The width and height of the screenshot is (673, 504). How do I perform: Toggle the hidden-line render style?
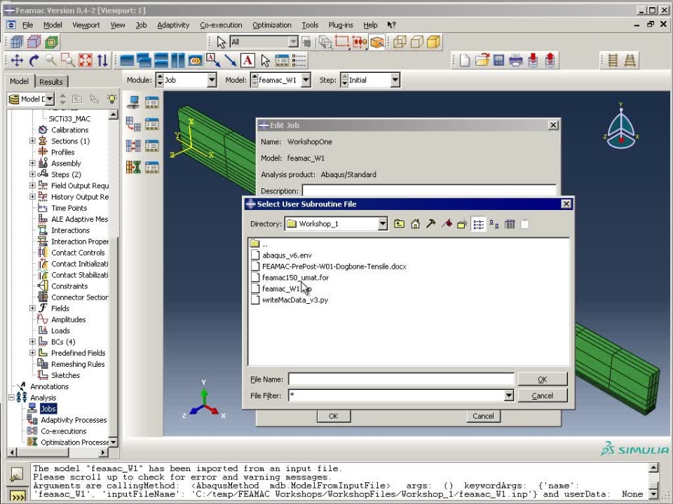pyautogui.click(x=416, y=42)
